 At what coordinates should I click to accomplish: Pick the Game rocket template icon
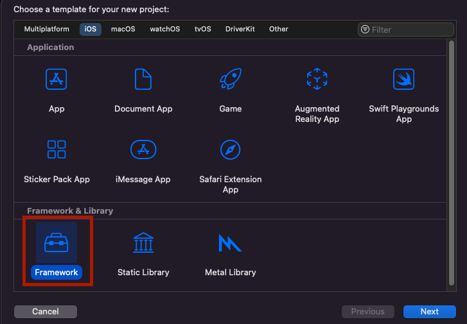click(231, 78)
